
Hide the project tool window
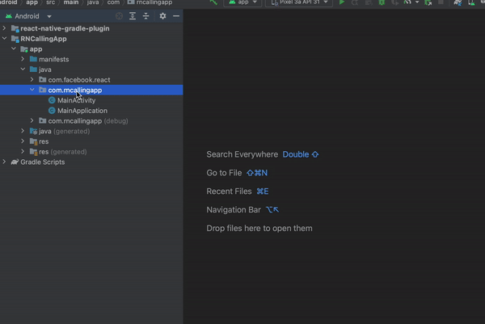coord(176,16)
